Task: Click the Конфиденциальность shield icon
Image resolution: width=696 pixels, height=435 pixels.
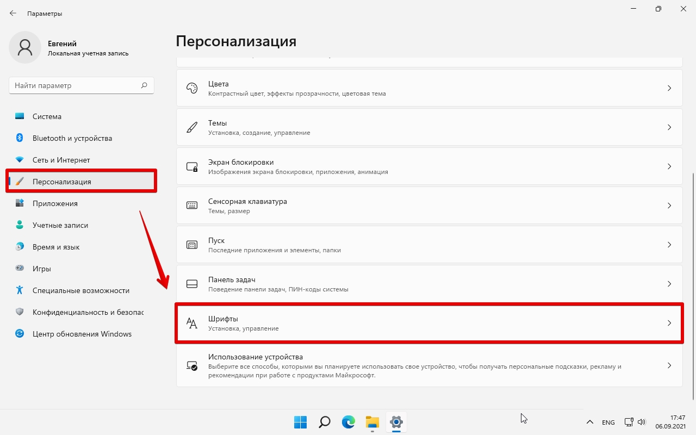Action: point(20,312)
